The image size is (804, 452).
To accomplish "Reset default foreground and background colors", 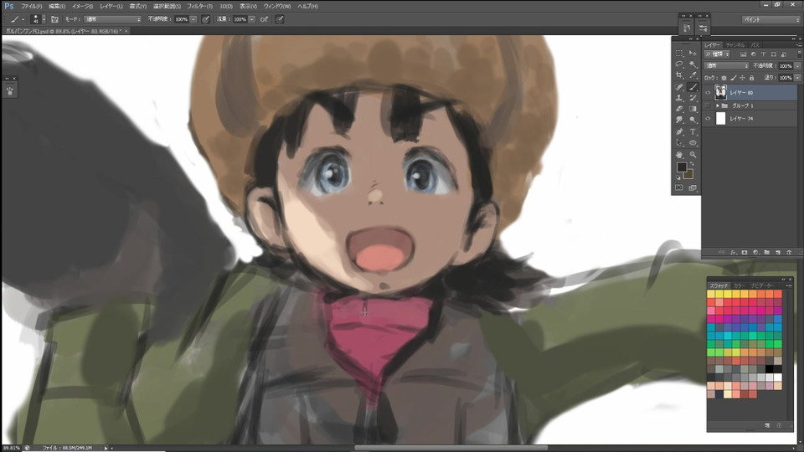I will tap(678, 177).
